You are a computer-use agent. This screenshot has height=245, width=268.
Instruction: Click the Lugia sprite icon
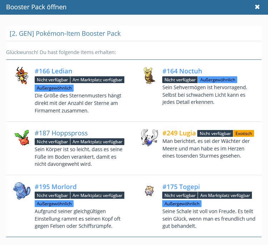[149, 138]
